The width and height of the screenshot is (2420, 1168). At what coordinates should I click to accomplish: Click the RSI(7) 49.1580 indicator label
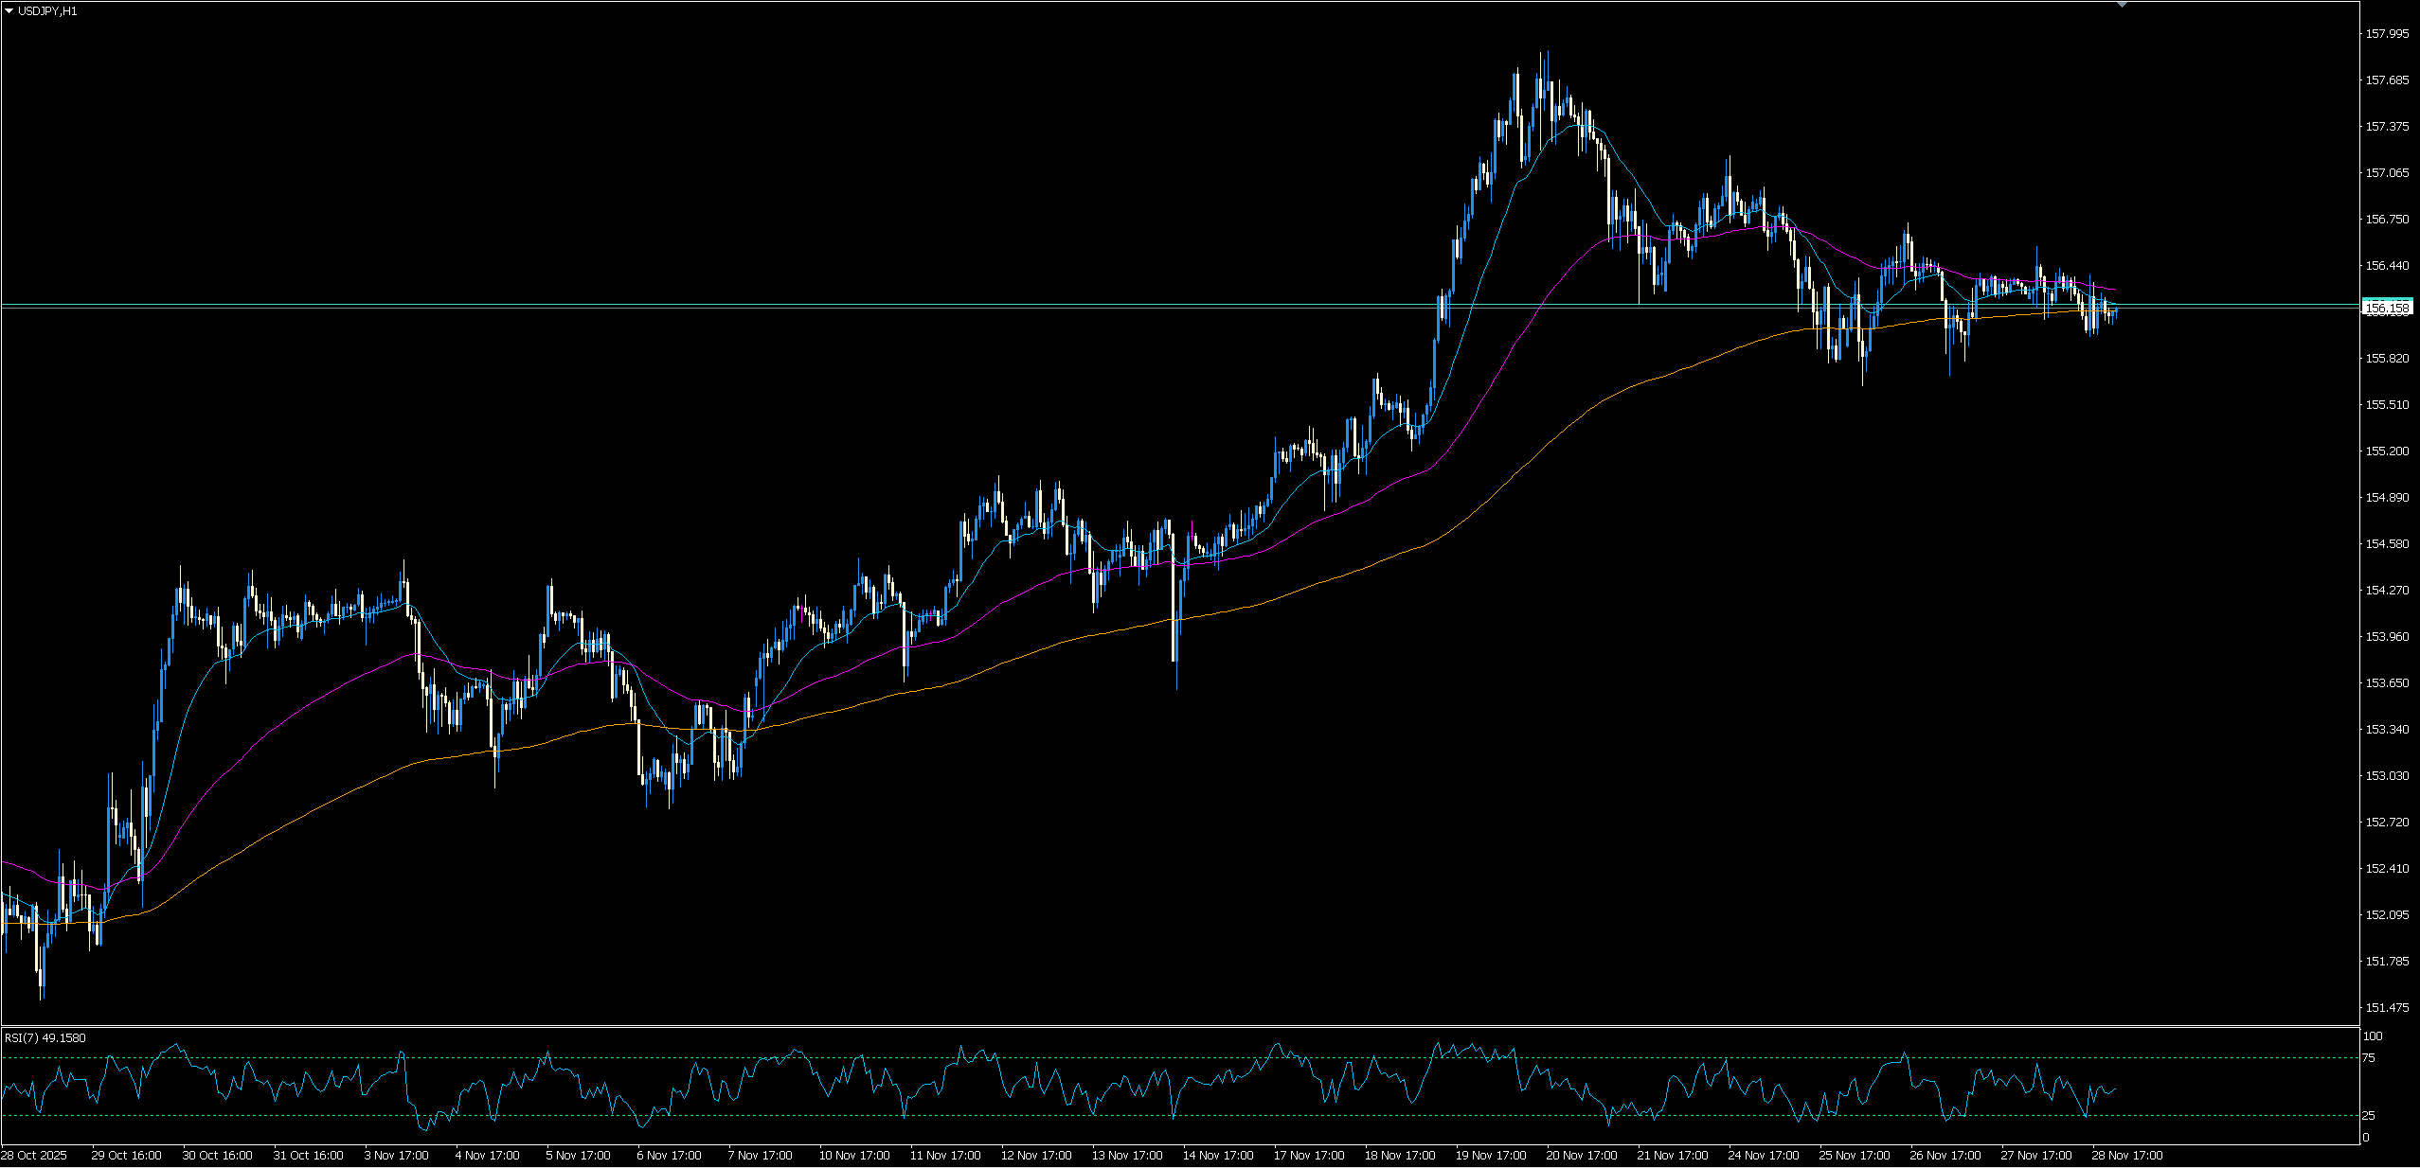click(45, 1038)
